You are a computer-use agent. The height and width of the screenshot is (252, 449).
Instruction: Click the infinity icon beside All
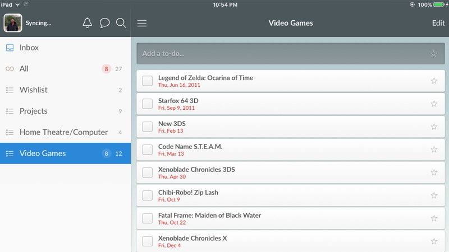click(x=10, y=69)
